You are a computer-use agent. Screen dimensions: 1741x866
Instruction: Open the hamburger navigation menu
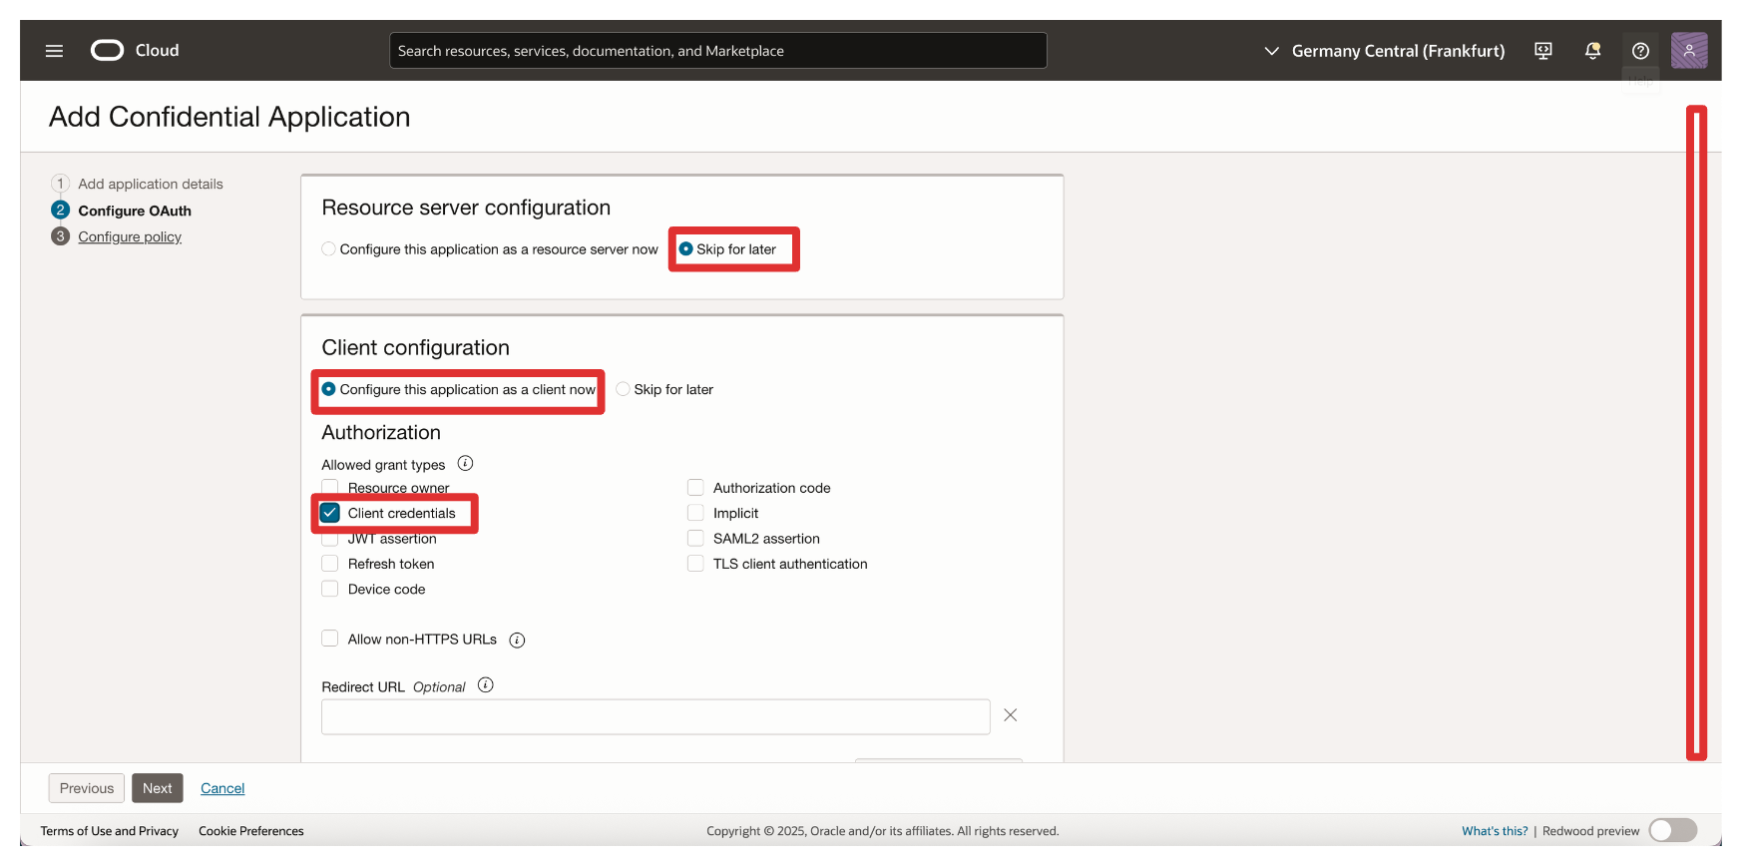point(54,51)
